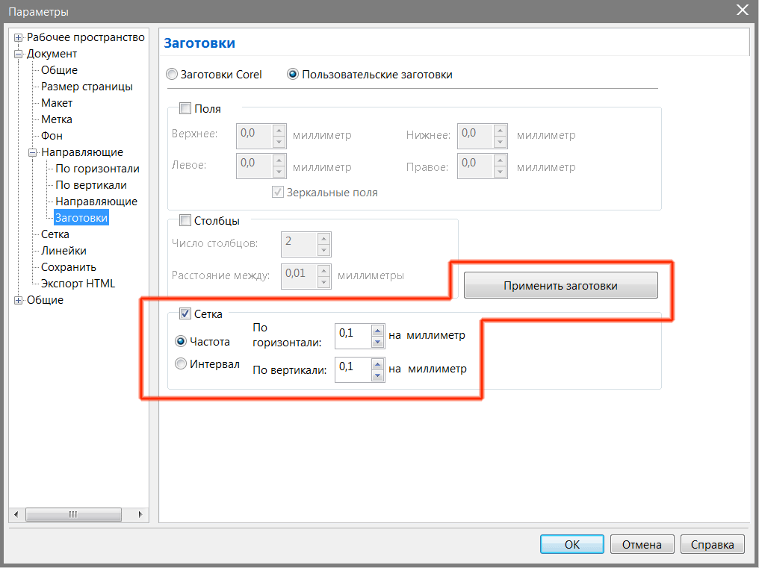Increase Число столбцов spinner value

(323, 239)
